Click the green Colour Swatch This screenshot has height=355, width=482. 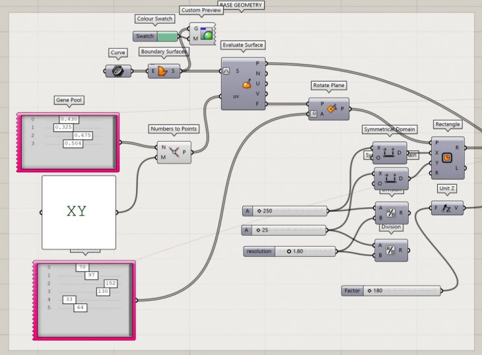[x=167, y=36]
